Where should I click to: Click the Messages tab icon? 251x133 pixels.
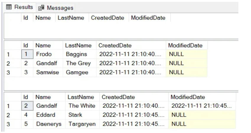tap(41, 8)
